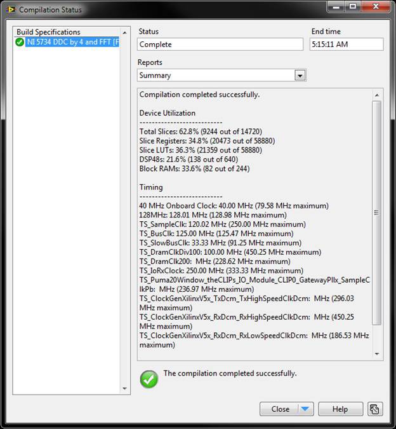The height and width of the screenshot is (429, 396).
Task: Click the 'RxDcm_RxLowSpeedClkDcm' timing line
Action: [254, 341]
